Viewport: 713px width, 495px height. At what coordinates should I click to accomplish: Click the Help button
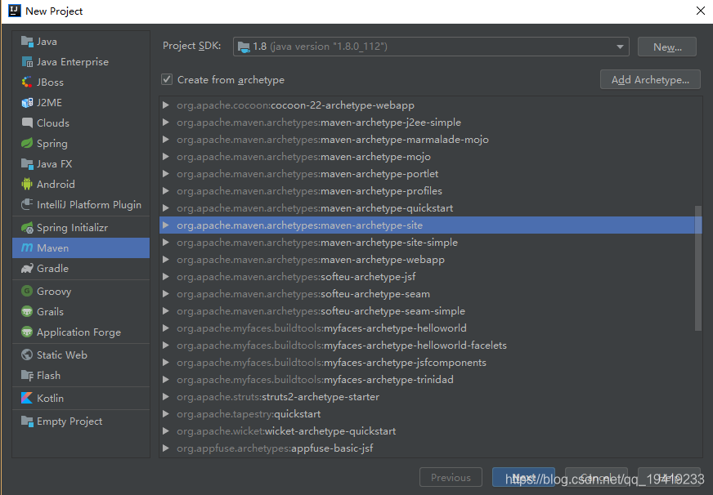tap(669, 477)
